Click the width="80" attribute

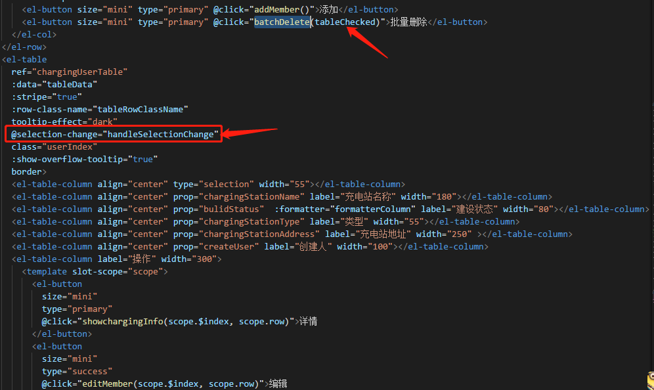click(528, 209)
